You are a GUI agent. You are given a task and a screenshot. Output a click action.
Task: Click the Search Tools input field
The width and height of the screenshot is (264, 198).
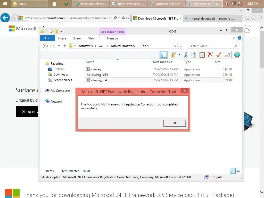(x=213, y=46)
